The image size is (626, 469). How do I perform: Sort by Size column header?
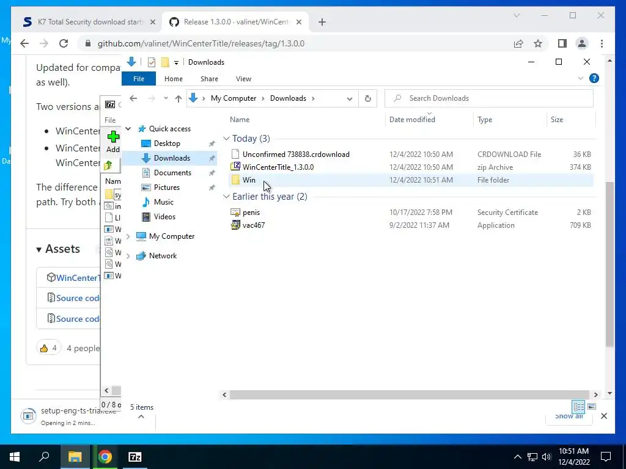coord(556,120)
